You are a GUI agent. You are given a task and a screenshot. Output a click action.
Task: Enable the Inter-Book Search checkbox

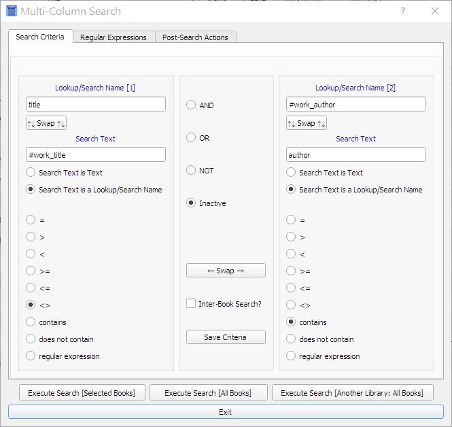click(192, 304)
